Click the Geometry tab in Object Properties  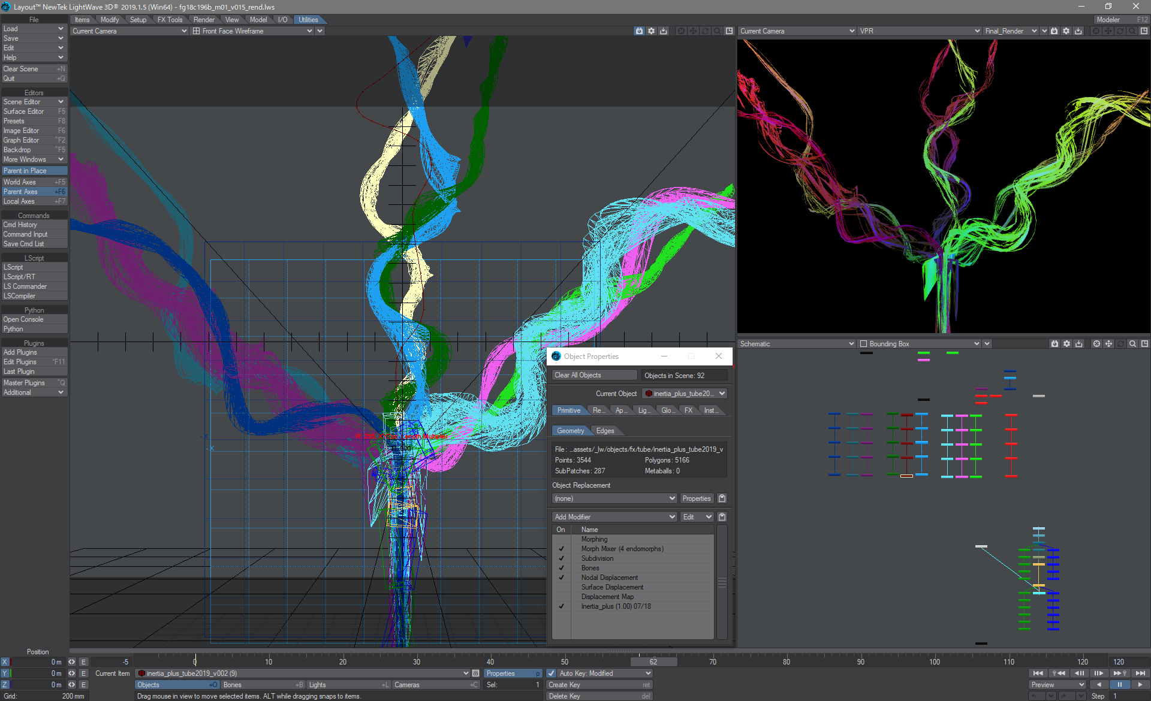pyautogui.click(x=570, y=430)
